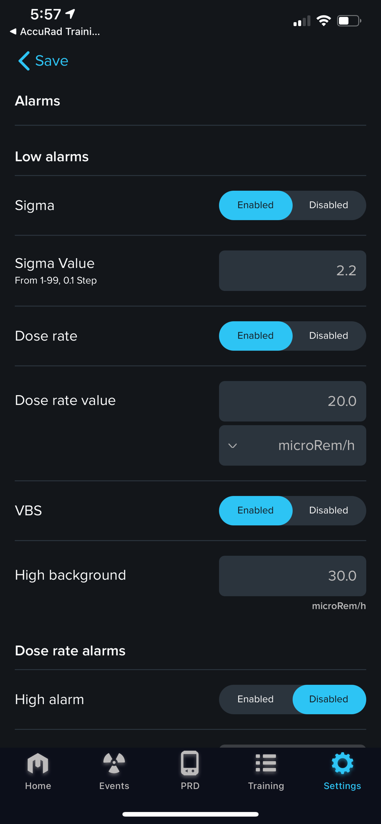Tap the Settings gear icon
381x824 pixels.
(x=342, y=763)
